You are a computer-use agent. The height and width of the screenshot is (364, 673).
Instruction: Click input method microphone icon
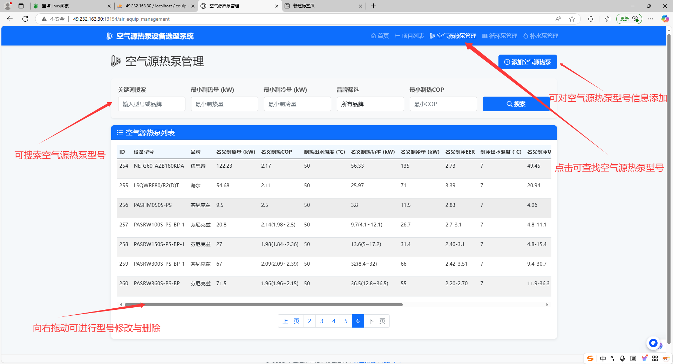point(622,358)
